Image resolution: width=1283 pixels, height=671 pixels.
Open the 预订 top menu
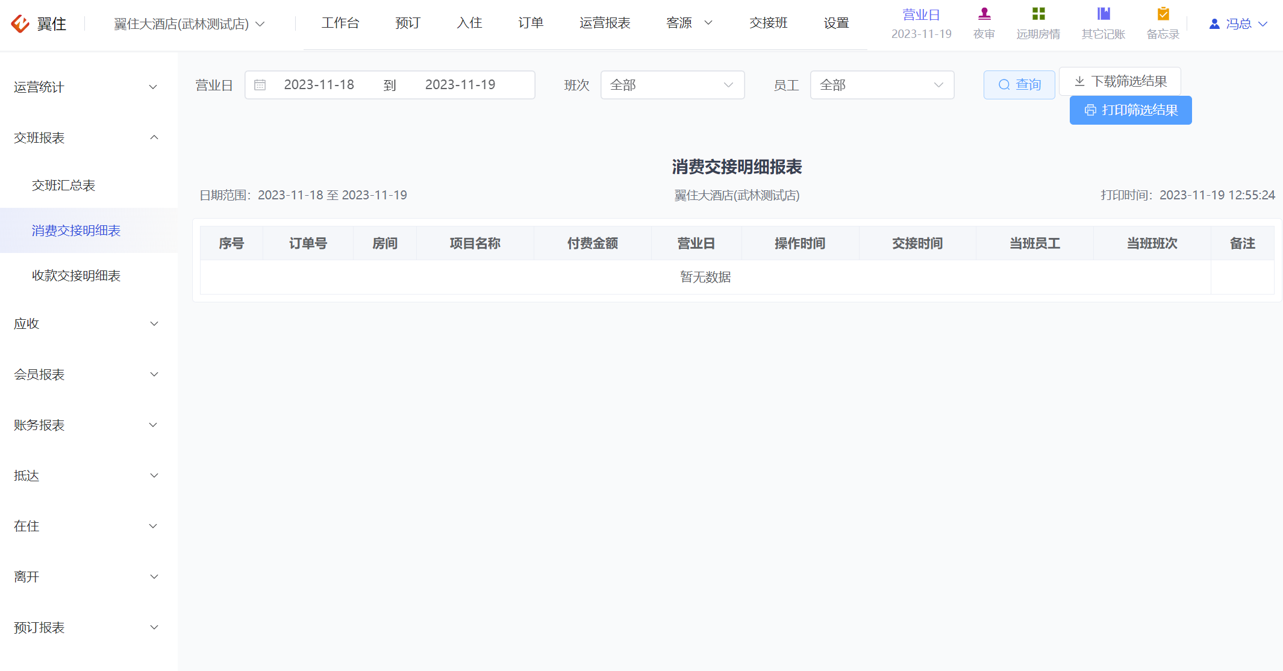[408, 23]
